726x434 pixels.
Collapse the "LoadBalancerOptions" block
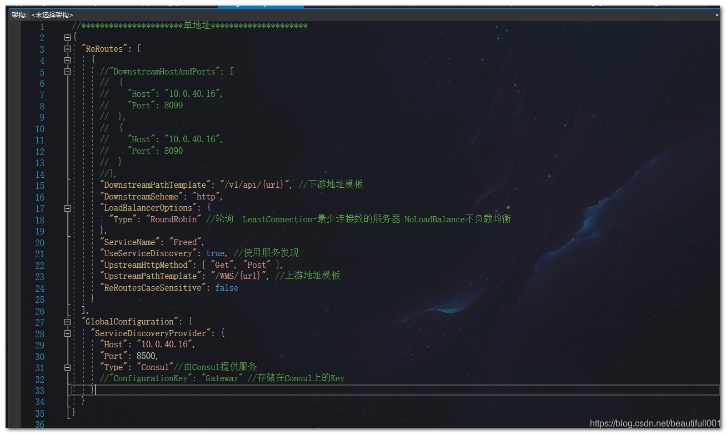(x=68, y=208)
